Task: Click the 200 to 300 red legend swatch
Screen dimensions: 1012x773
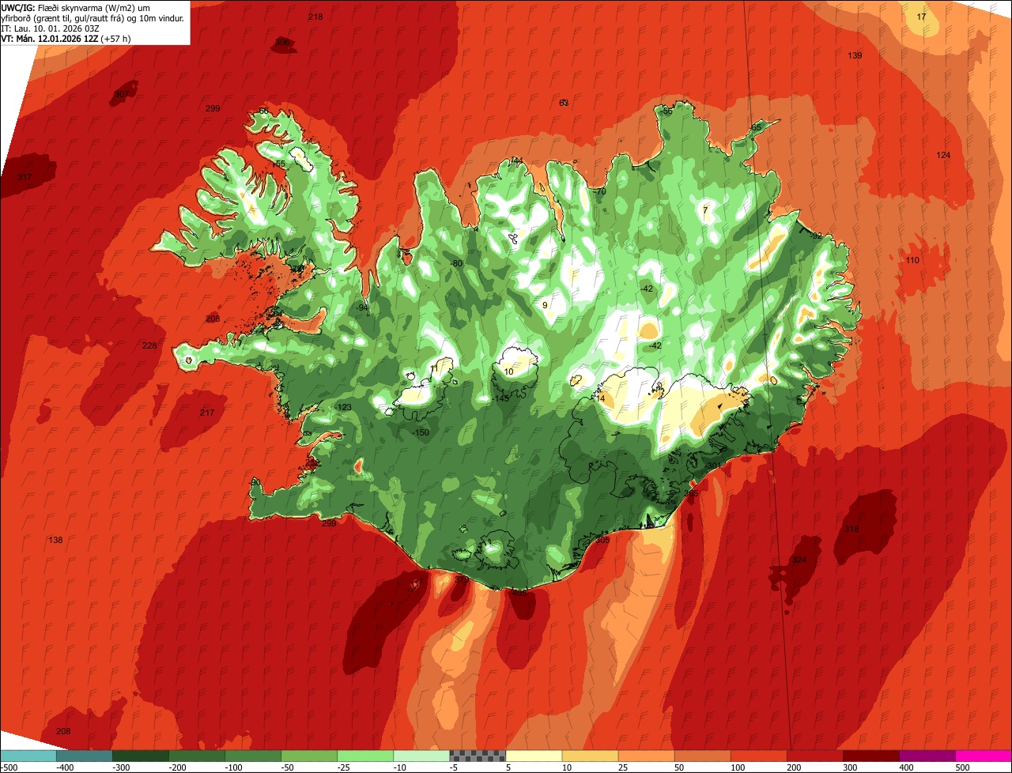Action: [x=814, y=756]
